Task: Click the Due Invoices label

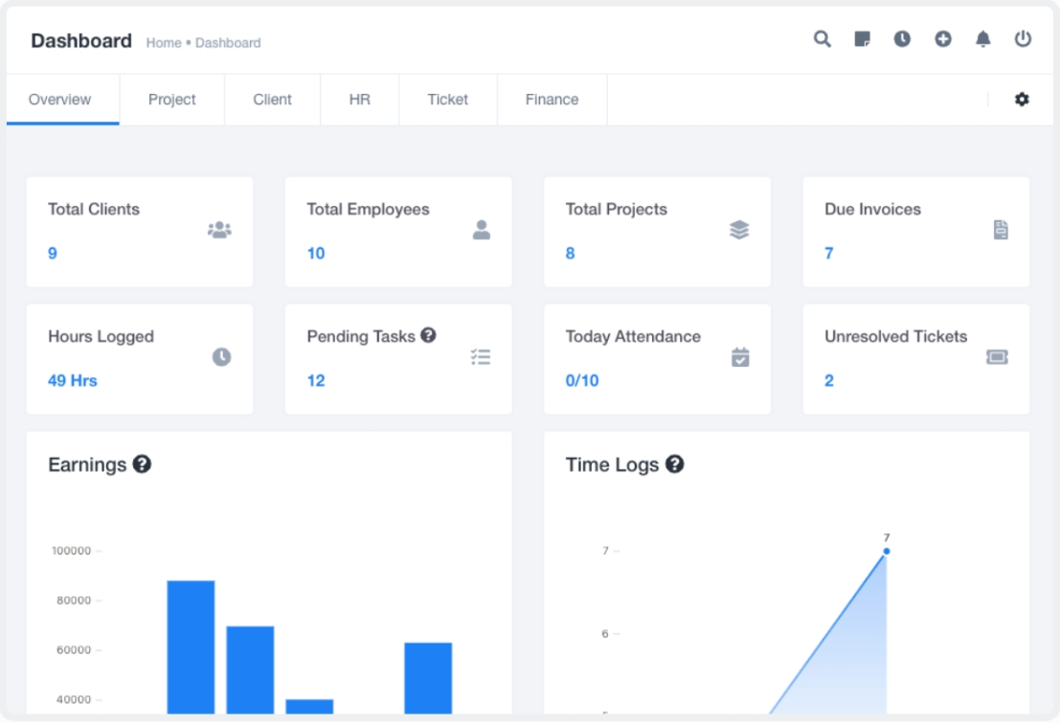Action: (x=872, y=209)
